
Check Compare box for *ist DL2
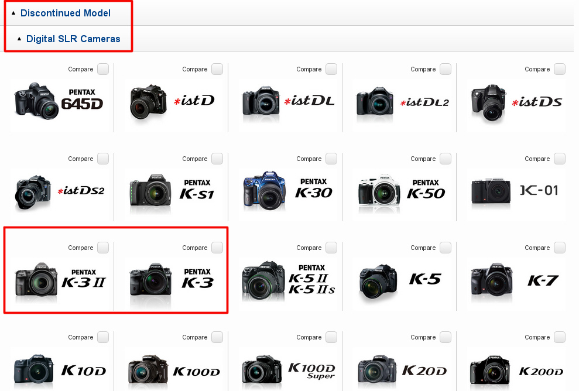(446, 69)
